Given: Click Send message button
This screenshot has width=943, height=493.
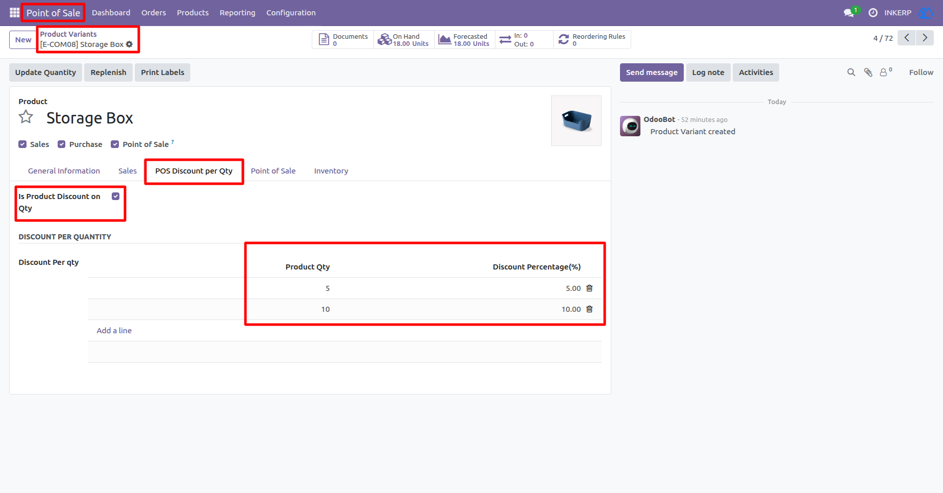Looking at the screenshot, I should click(652, 72).
